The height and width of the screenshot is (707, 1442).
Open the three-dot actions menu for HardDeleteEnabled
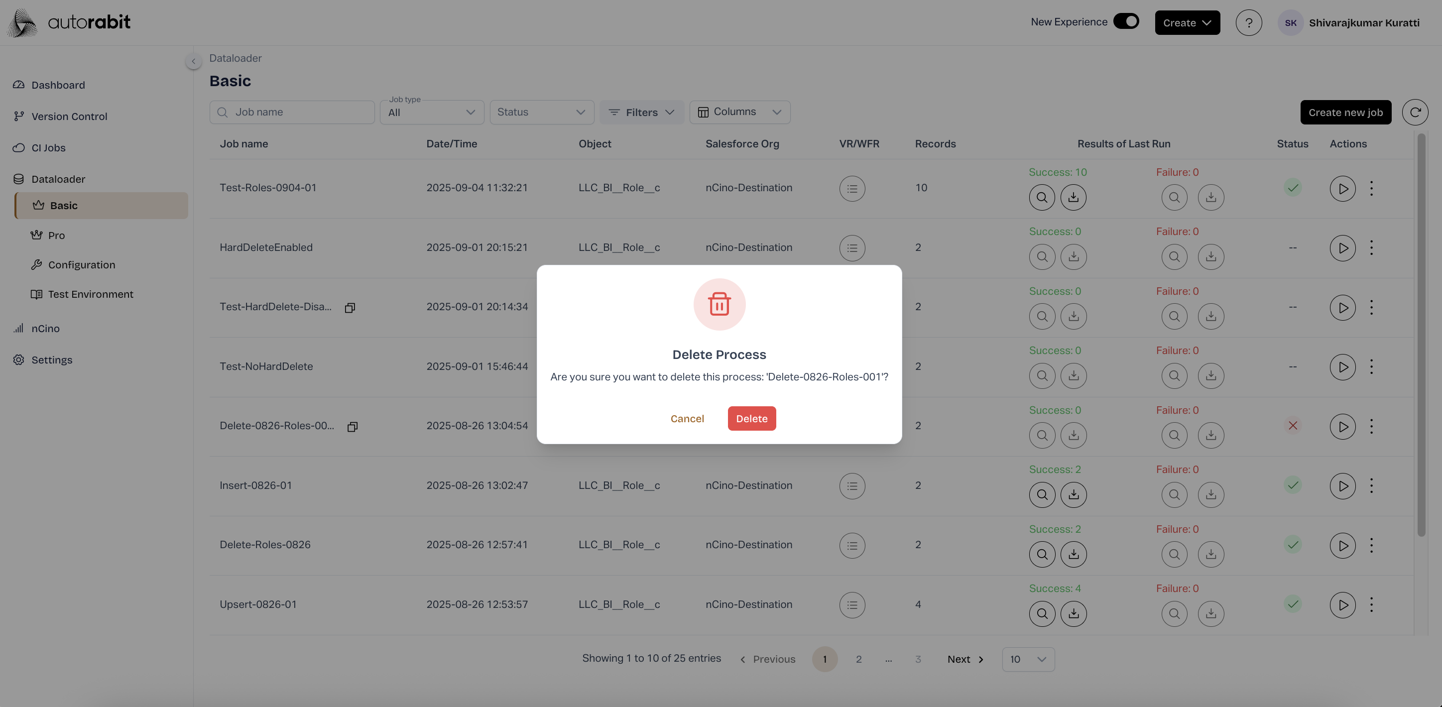click(1371, 248)
